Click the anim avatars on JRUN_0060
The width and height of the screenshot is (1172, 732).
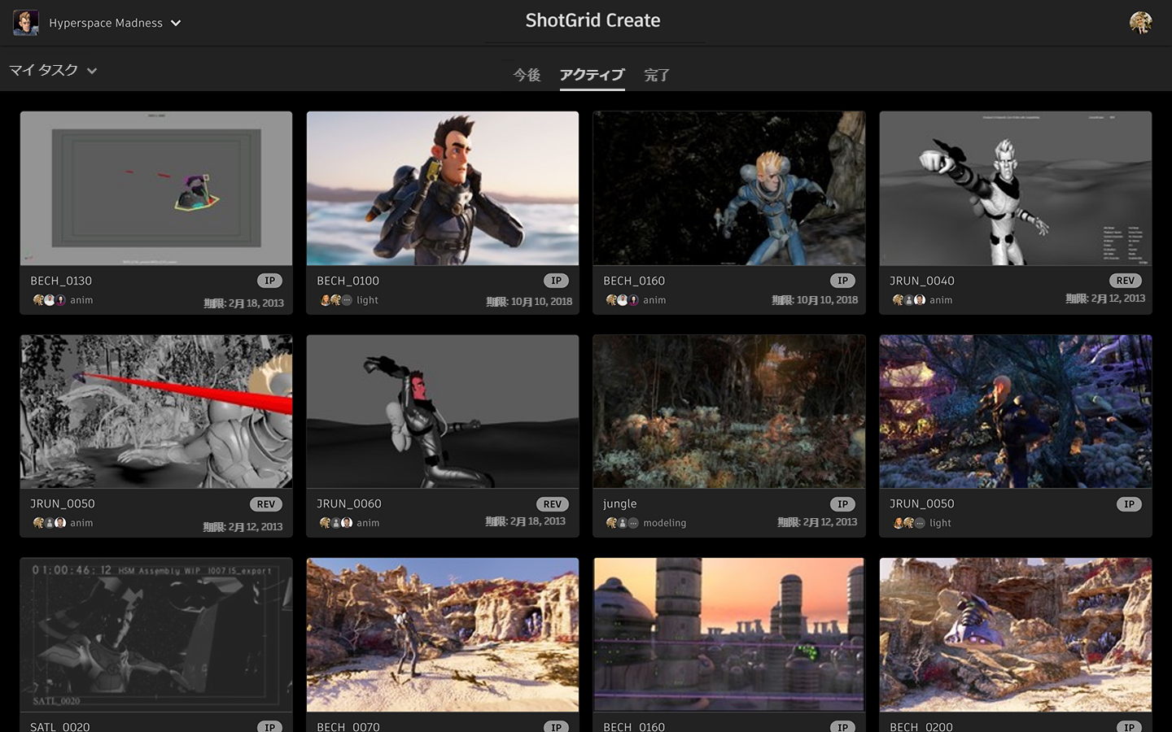click(x=337, y=523)
